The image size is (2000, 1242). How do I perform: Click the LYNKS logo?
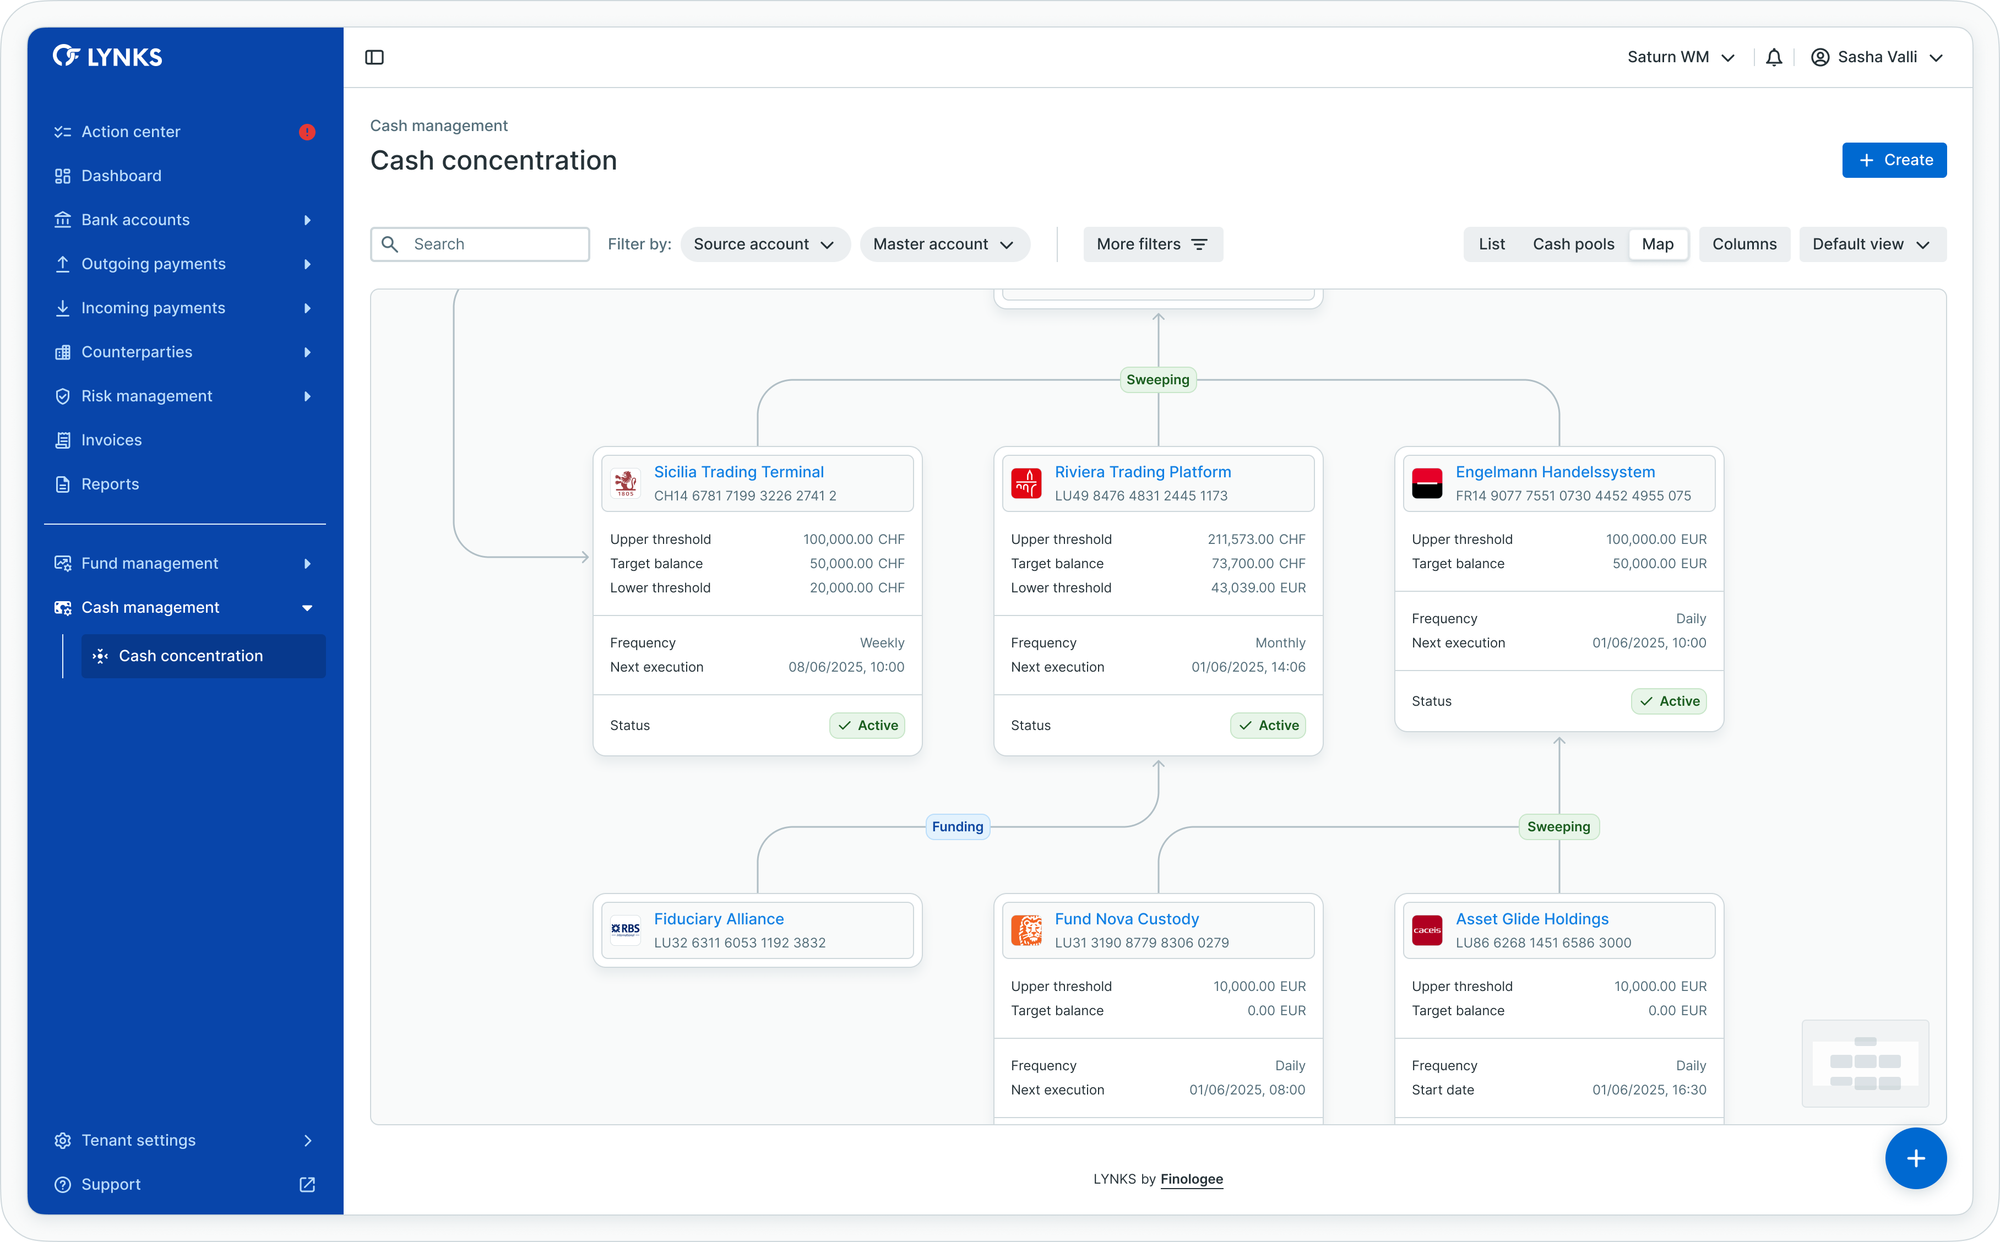(107, 57)
